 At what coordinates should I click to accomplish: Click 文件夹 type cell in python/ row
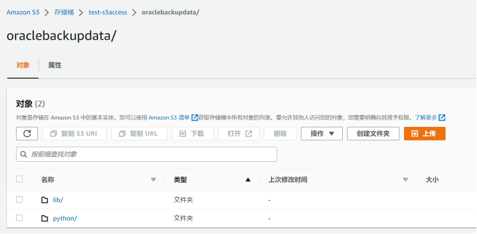click(183, 218)
